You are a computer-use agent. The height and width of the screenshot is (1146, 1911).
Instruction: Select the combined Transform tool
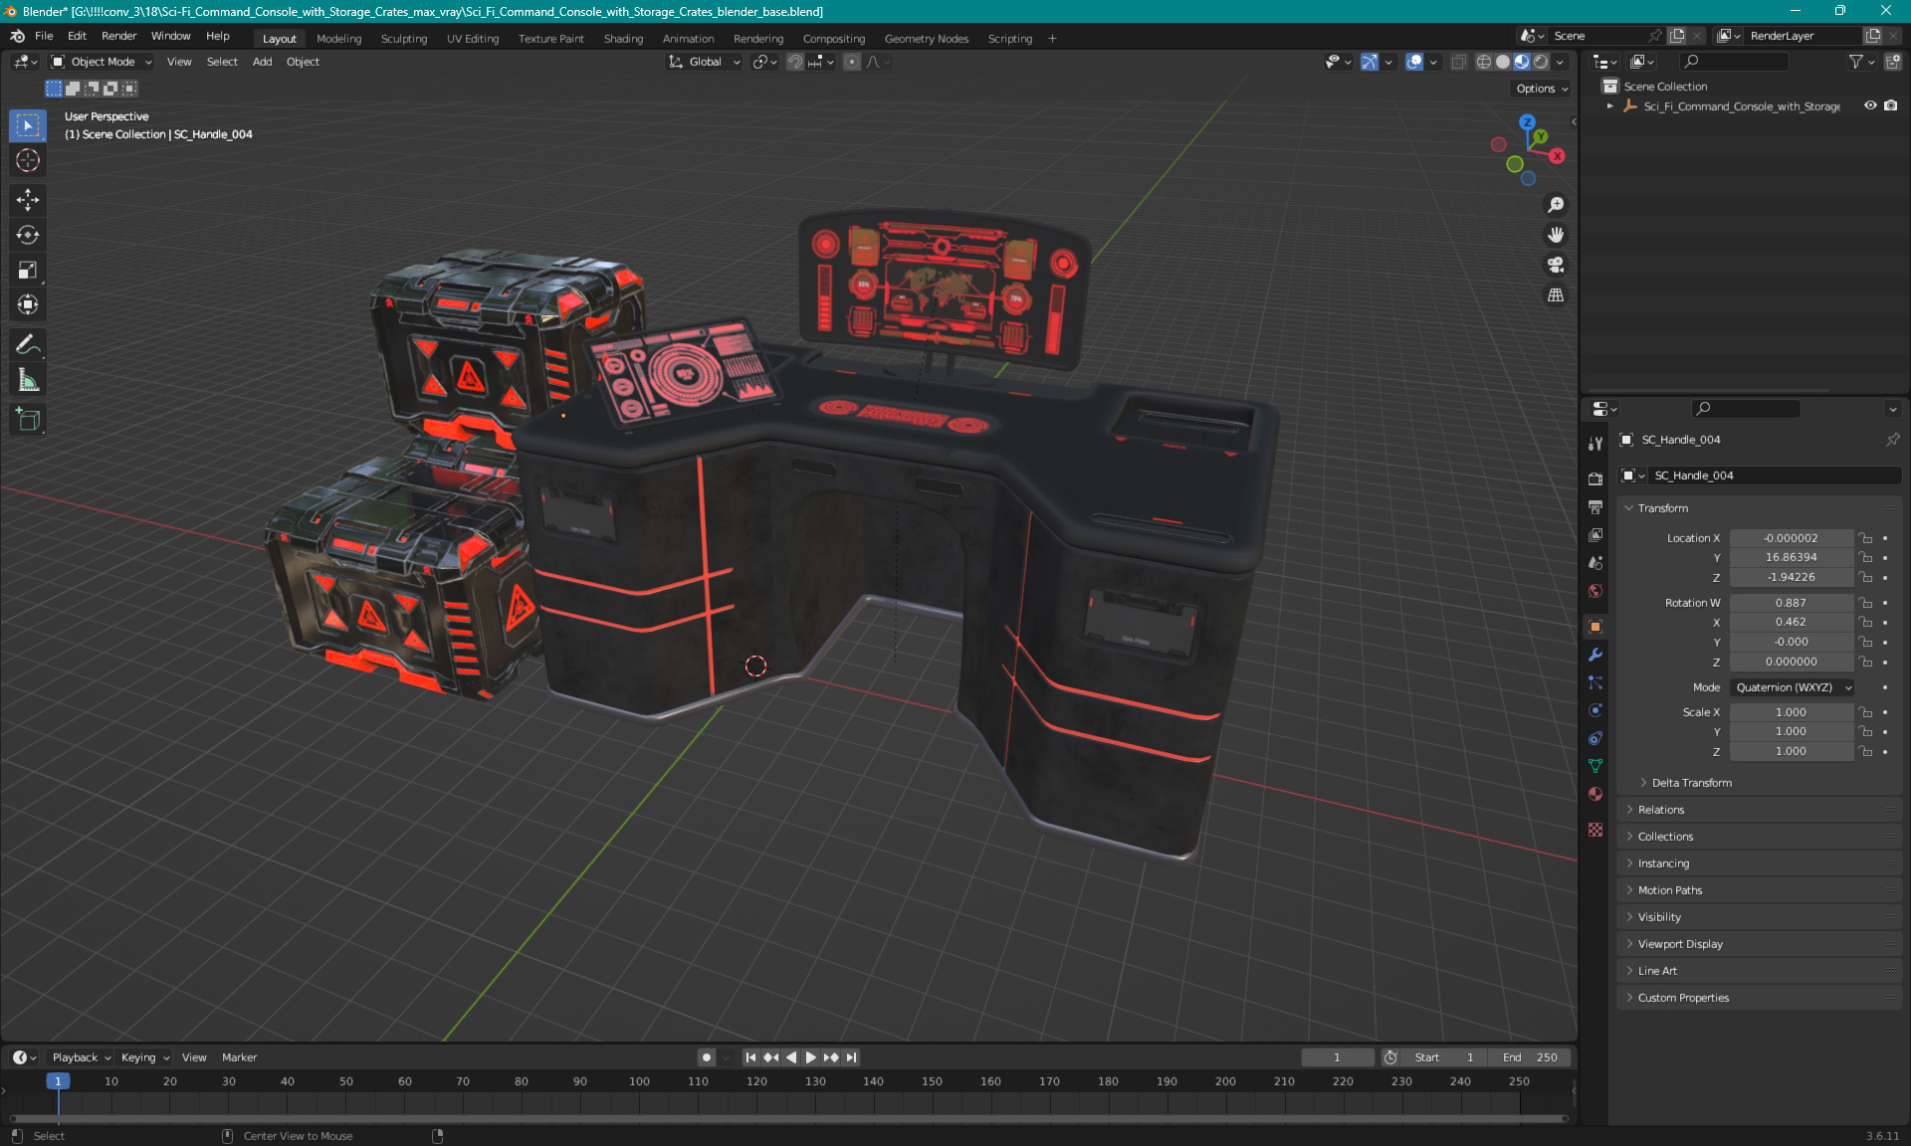tap(28, 304)
